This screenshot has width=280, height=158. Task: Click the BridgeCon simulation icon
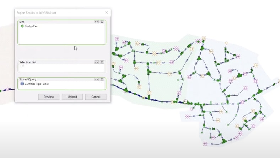22,26
